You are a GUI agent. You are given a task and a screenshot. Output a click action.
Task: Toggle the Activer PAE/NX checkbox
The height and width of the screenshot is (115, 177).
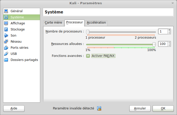pyautogui.click(x=88, y=56)
